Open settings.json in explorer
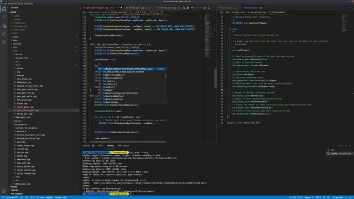 point(21,26)
